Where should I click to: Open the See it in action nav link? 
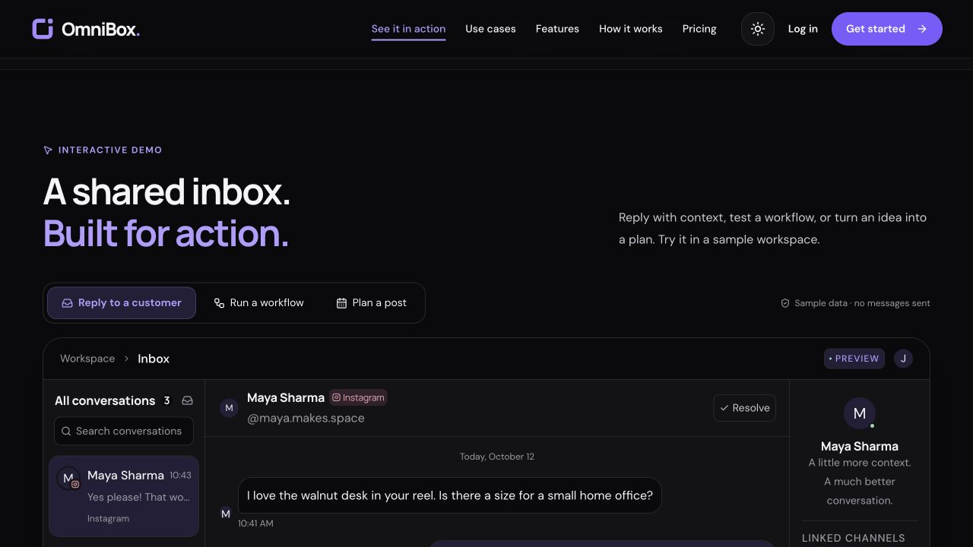point(408,29)
